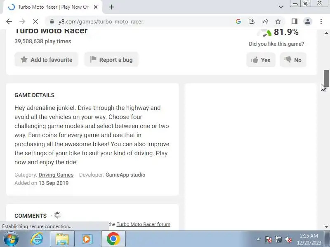
Task: Click the browser back arrow
Action: tap(9, 21)
